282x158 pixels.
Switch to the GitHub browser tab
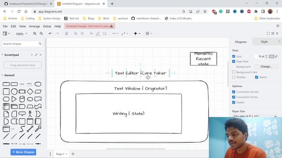[x=28, y=4]
